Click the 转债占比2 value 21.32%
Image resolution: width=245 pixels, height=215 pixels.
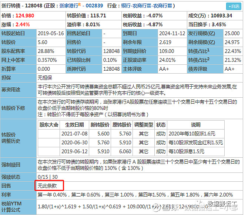click(x=233, y=60)
